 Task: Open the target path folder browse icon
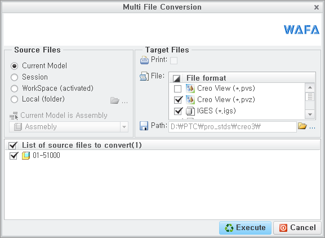[x=302, y=126]
